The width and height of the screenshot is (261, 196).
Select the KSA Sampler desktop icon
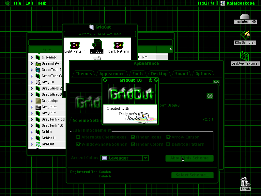point(245,35)
